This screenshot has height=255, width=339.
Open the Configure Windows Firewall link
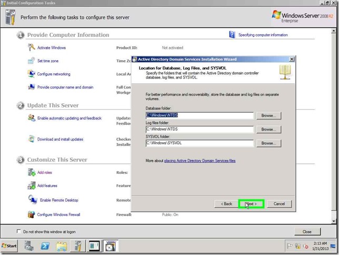click(x=58, y=215)
